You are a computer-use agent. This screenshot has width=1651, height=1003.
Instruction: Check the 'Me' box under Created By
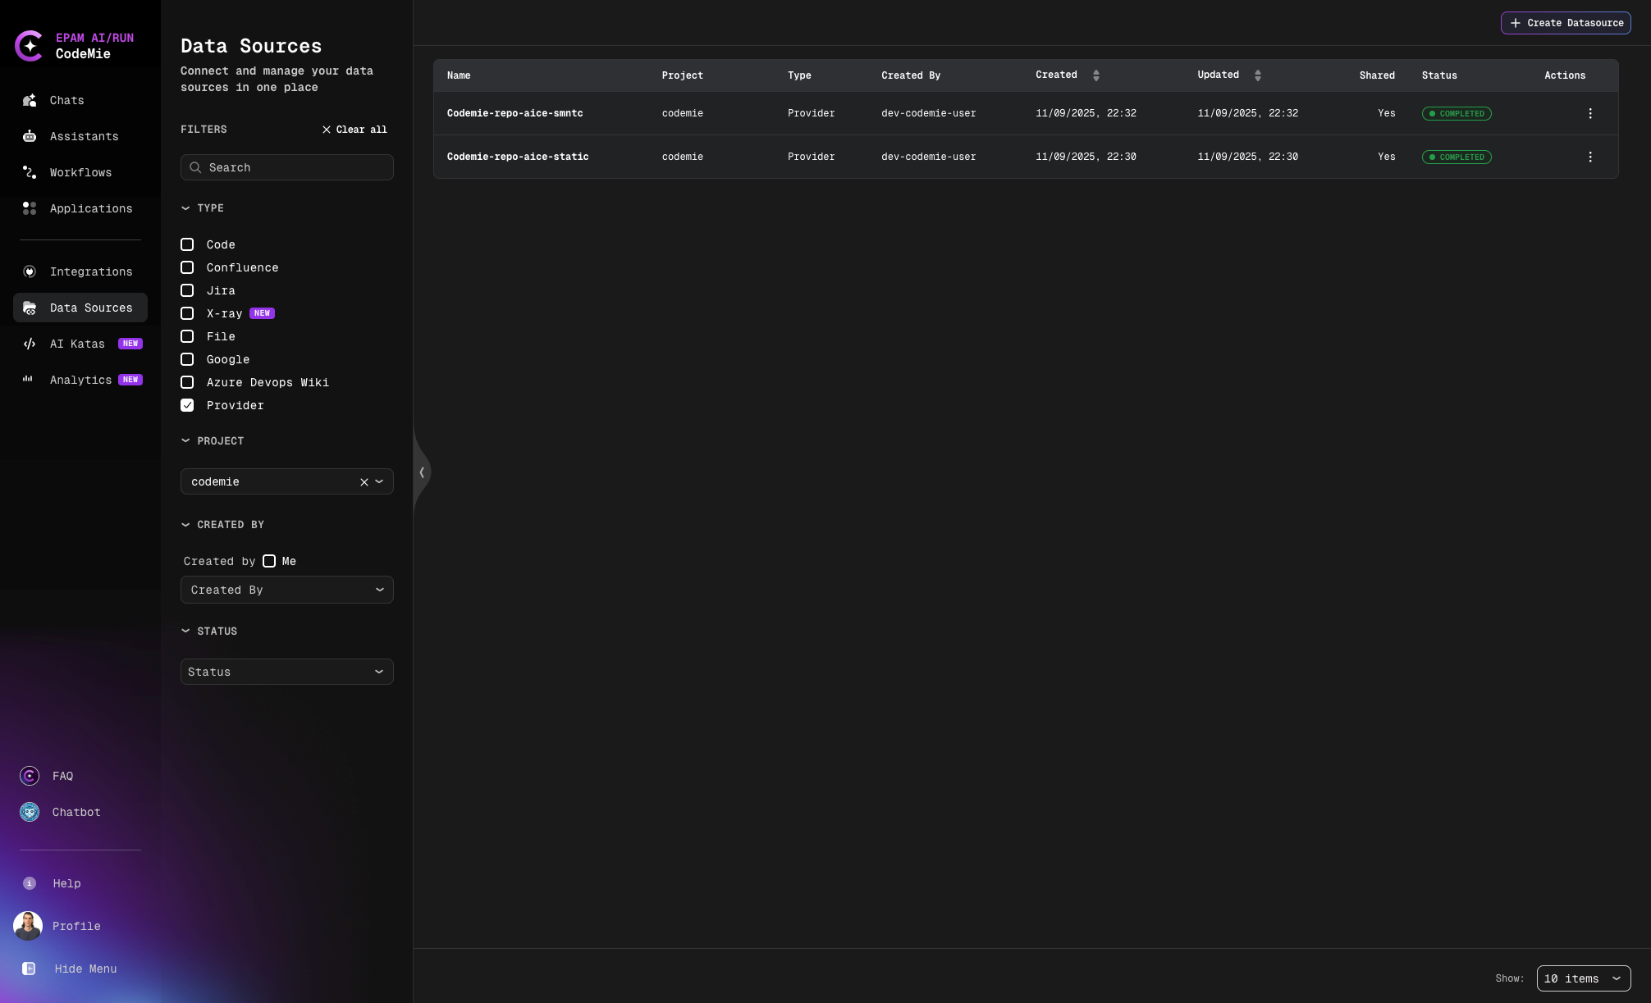click(x=269, y=561)
